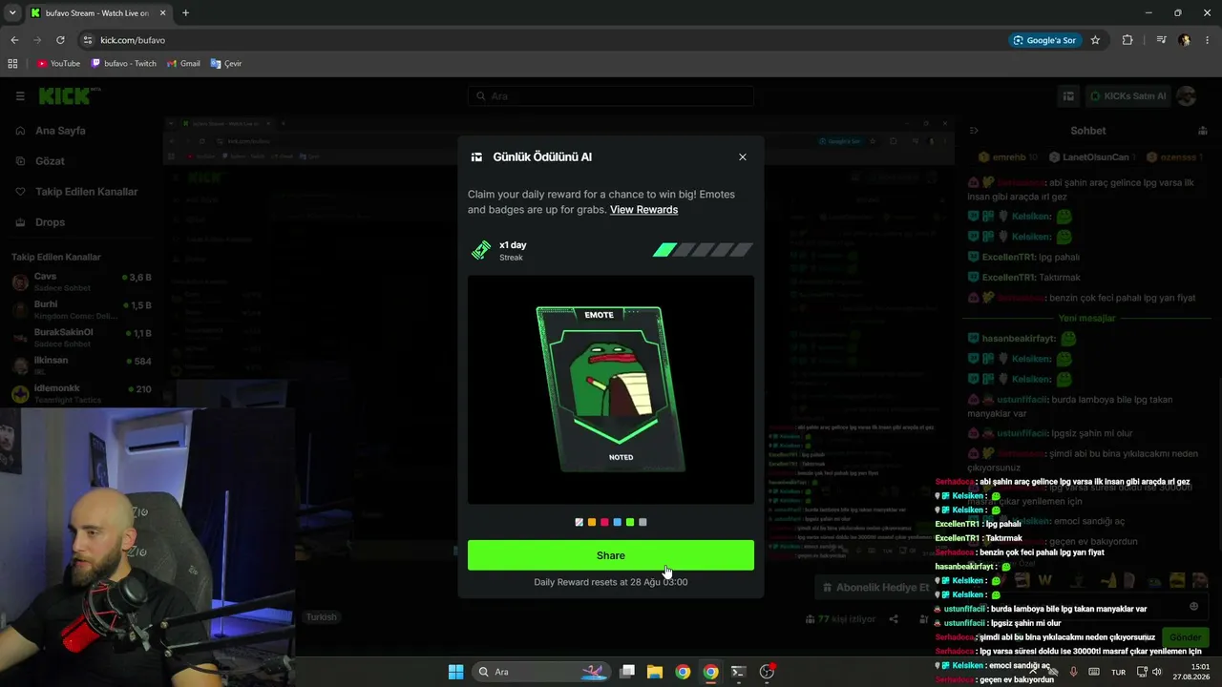Open the Kick user avatar menu
The image size is (1222, 687).
pos(1187,96)
